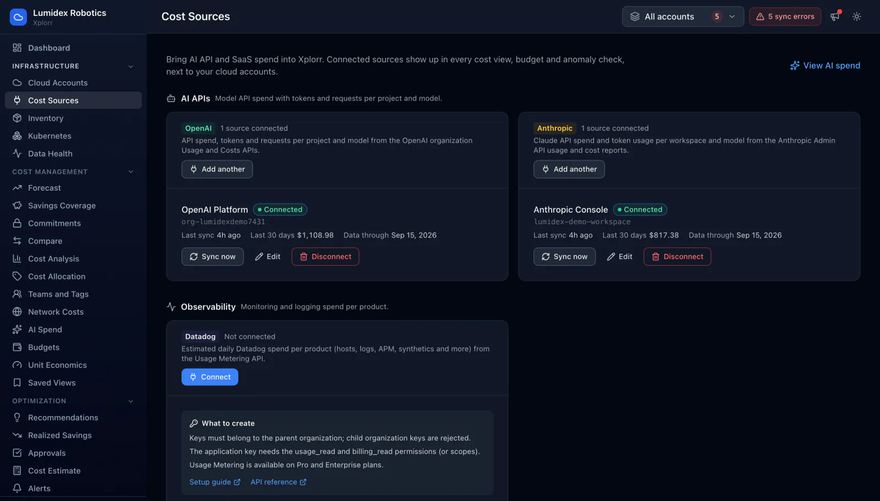Click the Teams and Tags people icon
The width and height of the screenshot is (880, 501).
point(17,294)
